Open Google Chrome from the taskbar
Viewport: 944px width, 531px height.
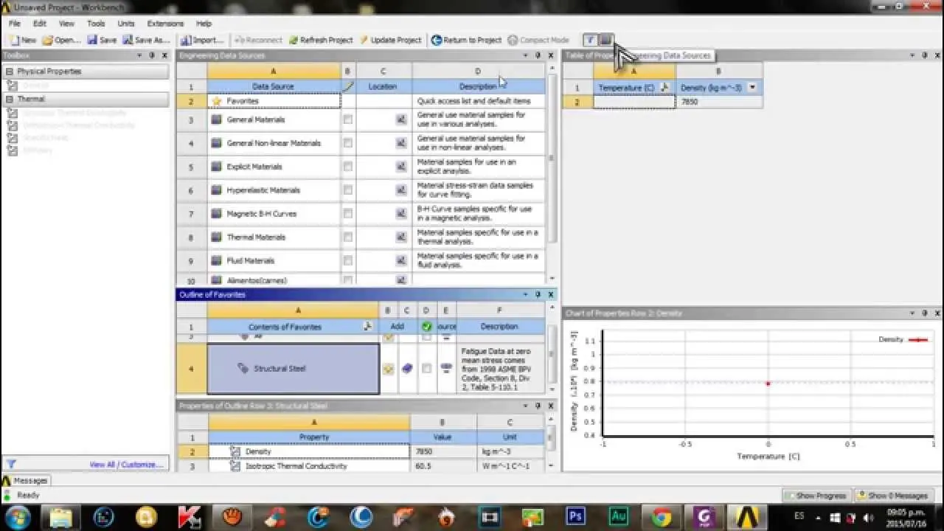pyautogui.click(x=662, y=517)
